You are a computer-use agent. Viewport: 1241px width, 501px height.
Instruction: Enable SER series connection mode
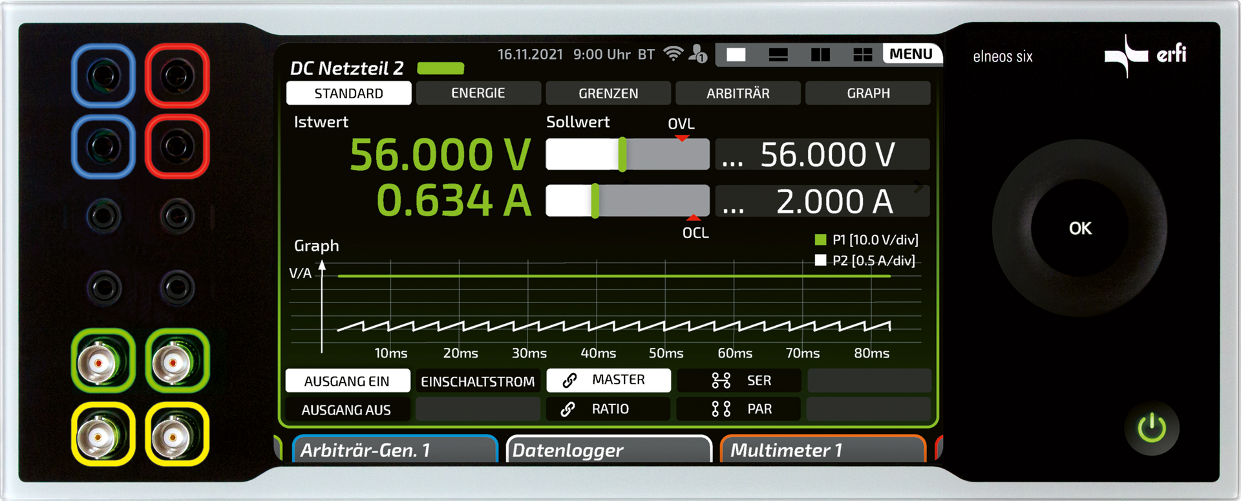739,381
